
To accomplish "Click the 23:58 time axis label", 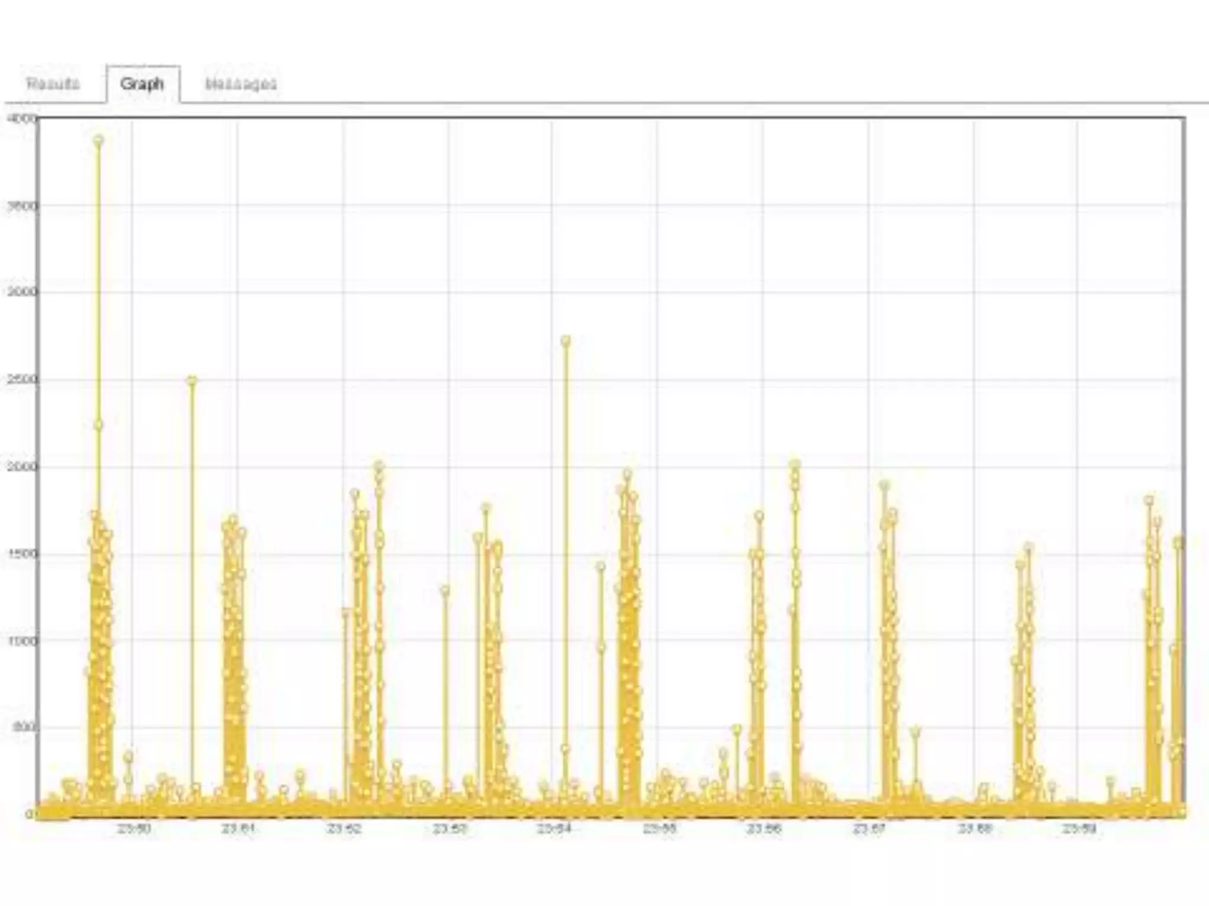I will point(975,829).
